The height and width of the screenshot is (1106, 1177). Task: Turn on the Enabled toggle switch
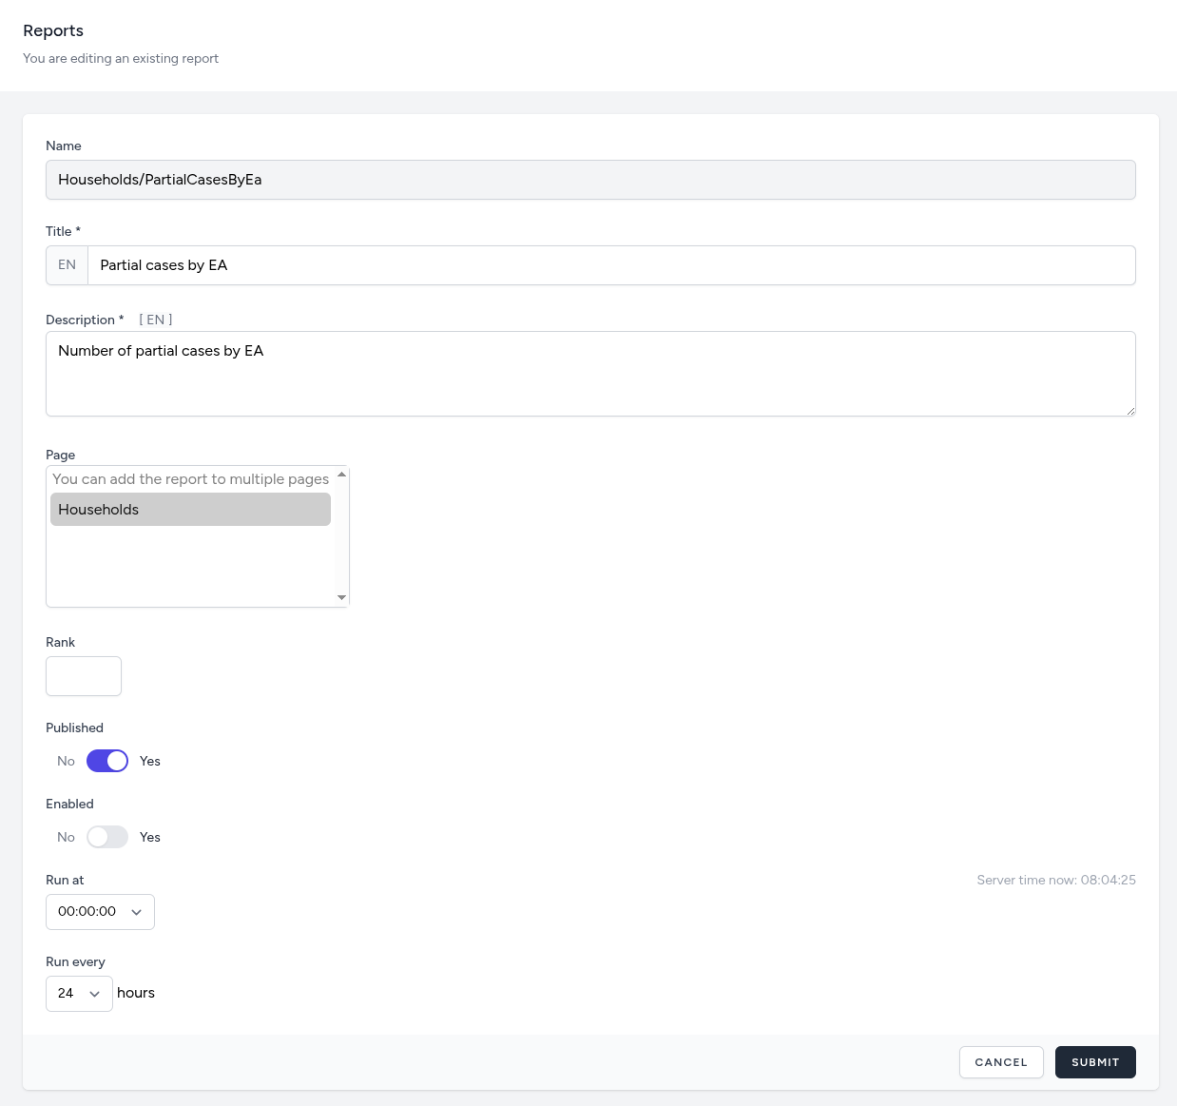point(107,837)
